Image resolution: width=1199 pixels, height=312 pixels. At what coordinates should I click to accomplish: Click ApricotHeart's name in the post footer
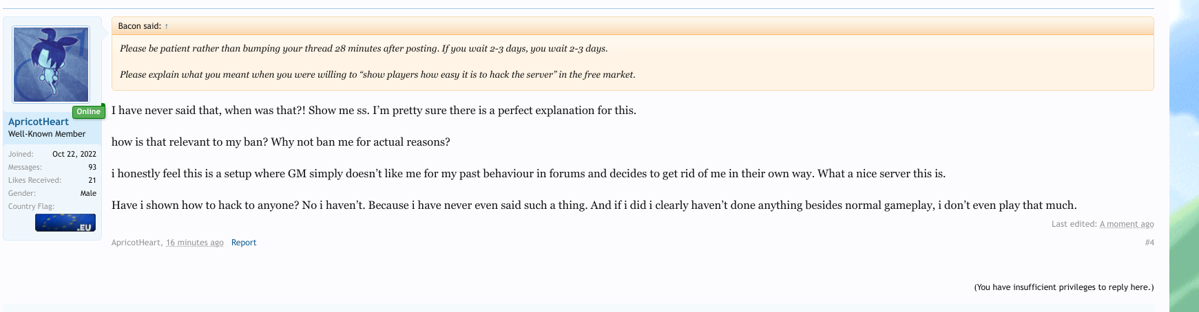coord(136,243)
